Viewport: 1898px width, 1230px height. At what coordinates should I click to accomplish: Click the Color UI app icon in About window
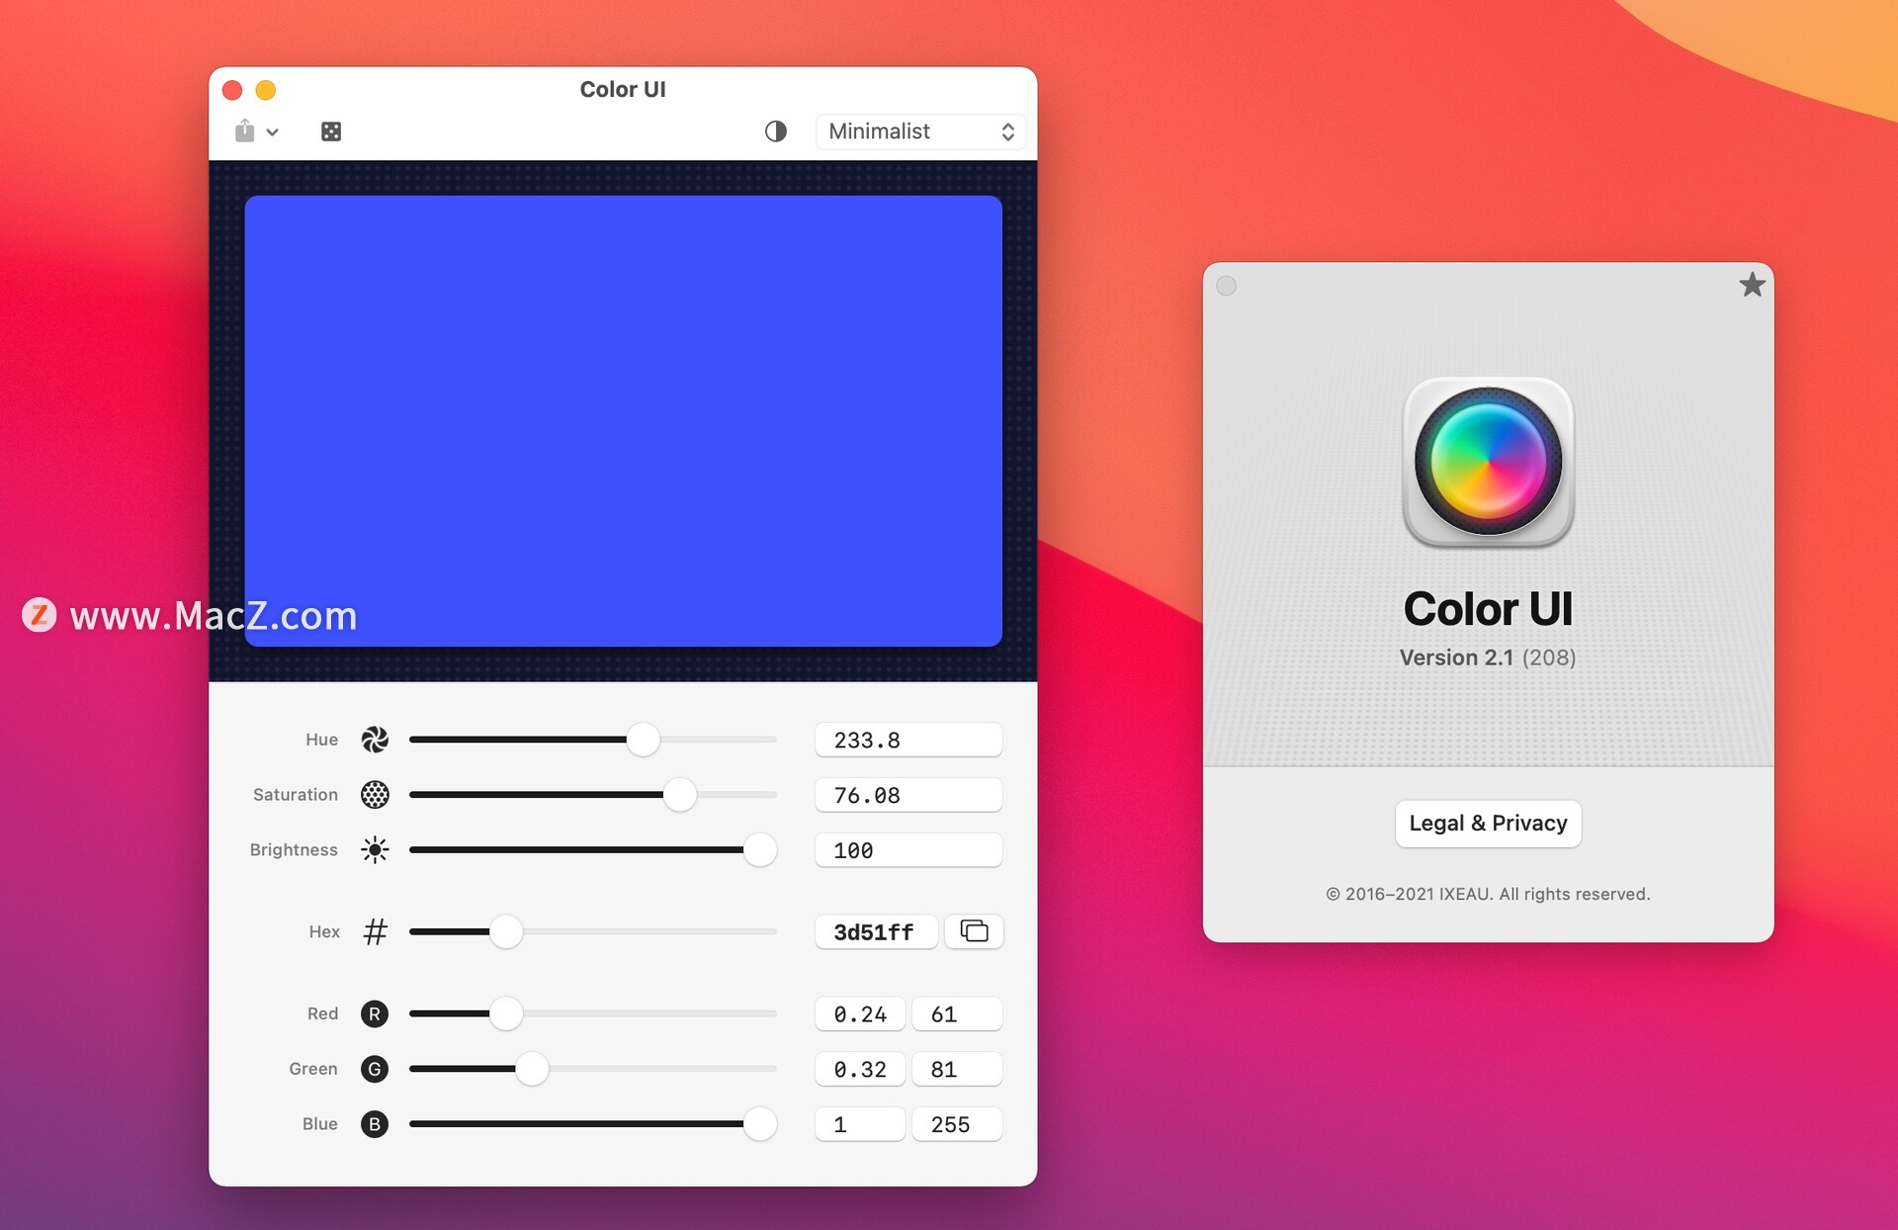[1488, 462]
